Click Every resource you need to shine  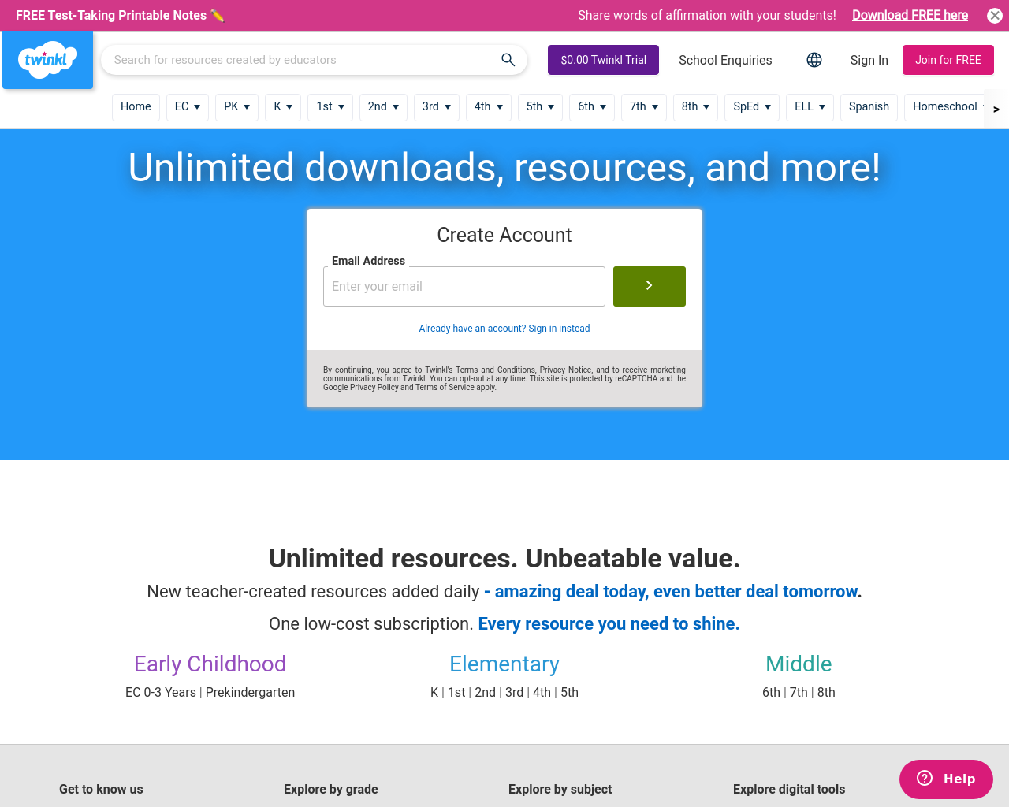click(x=609, y=623)
